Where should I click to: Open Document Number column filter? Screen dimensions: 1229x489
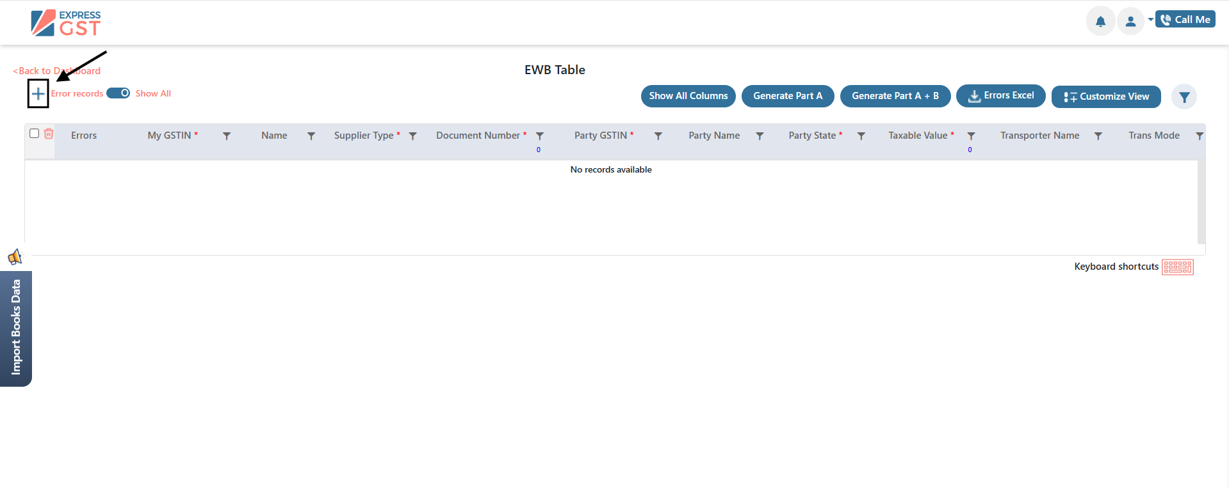point(540,136)
